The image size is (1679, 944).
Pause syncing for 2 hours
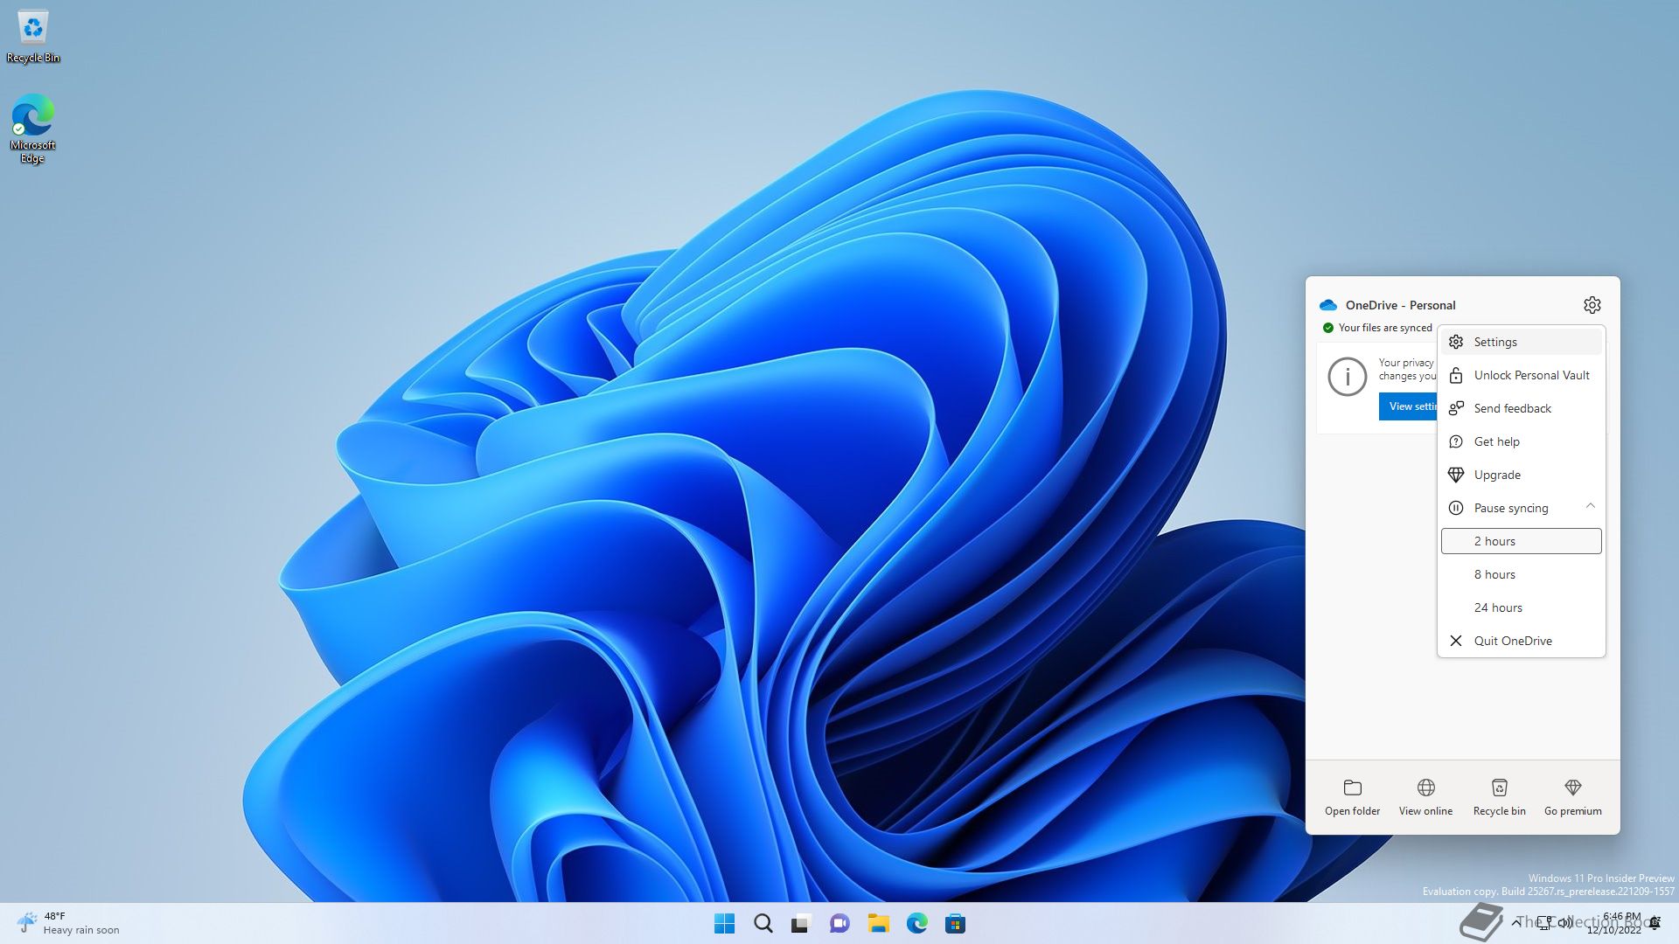1521,541
